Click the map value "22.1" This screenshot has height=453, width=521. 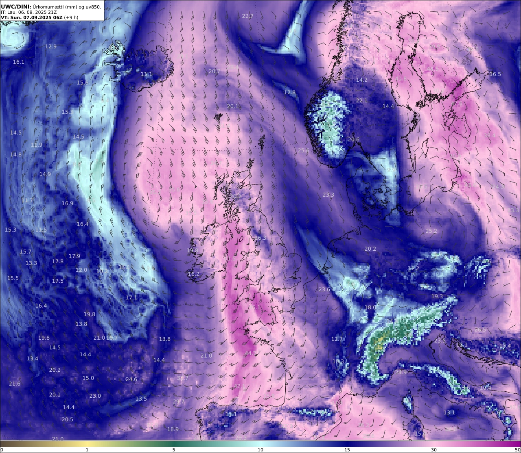click(x=362, y=101)
